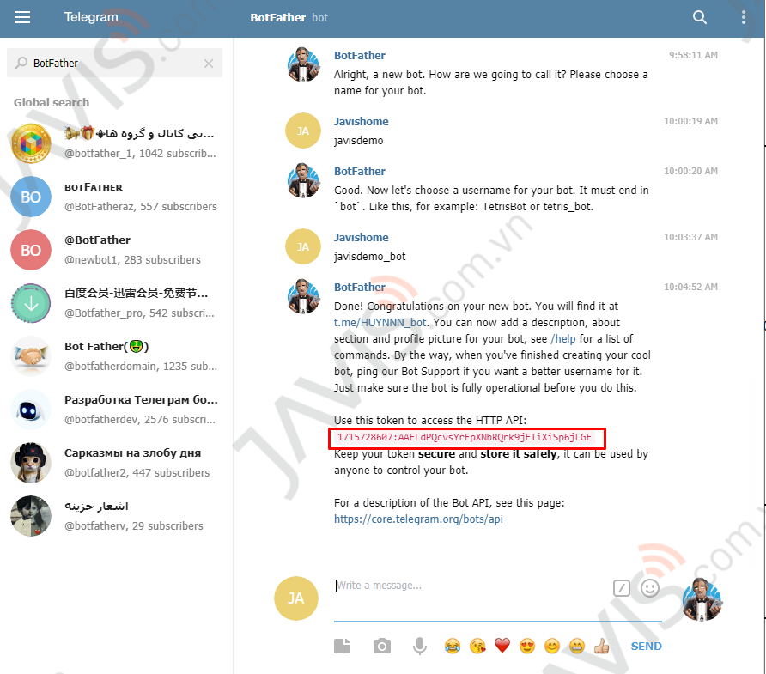Open the @botfather2 cat avatar
Image resolution: width=766 pixels, height=674 pixels.
[x=31, y=463]
